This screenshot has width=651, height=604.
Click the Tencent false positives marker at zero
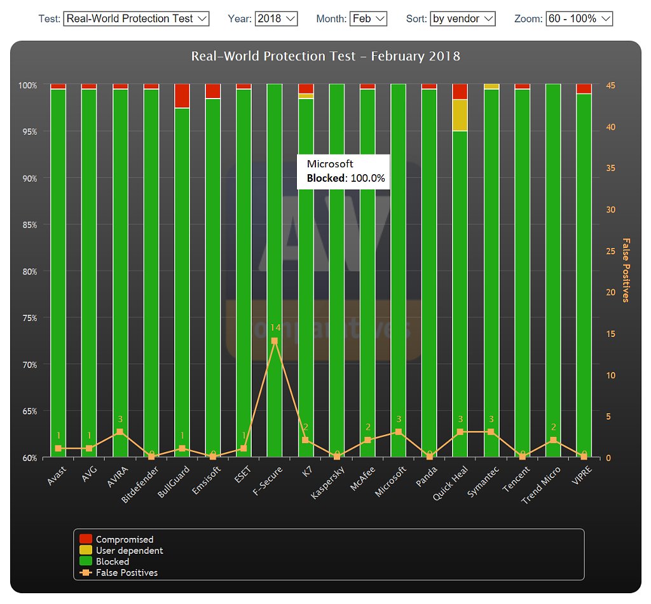tap(523, 456)
